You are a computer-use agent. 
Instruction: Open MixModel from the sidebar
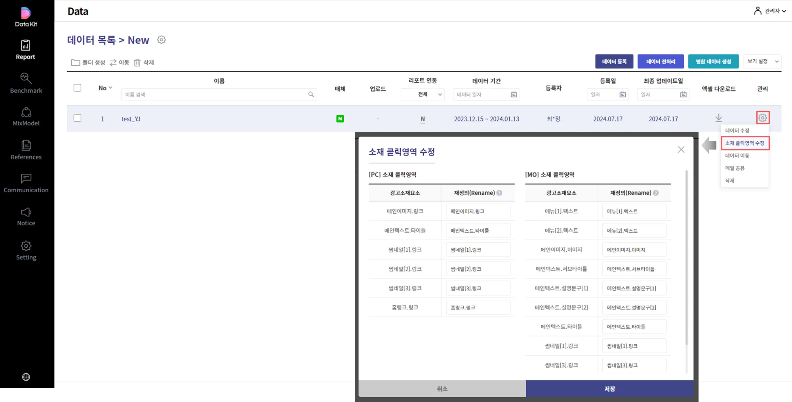point(26,117)
